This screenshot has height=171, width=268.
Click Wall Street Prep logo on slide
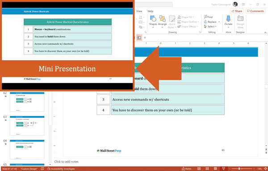(109, 150)
